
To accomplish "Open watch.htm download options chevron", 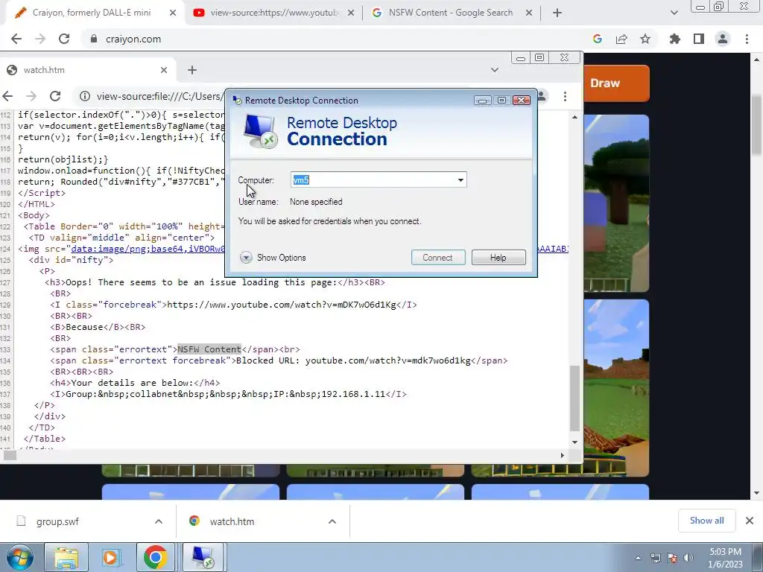I will tap(332, 521).
